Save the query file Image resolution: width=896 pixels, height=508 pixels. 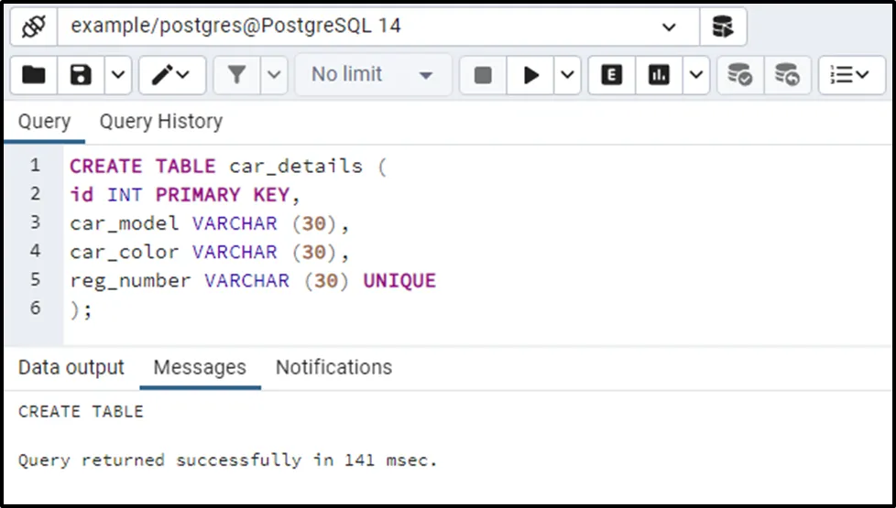tap(81, 75)
